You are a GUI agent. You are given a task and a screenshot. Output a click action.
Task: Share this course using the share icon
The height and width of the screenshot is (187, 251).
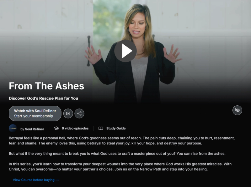click(x=79, y=114)
